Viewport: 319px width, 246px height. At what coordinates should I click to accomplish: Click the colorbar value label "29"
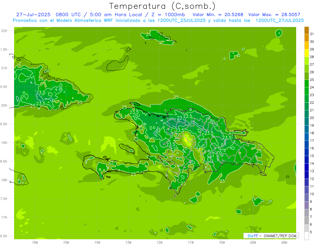coord(312,49)
